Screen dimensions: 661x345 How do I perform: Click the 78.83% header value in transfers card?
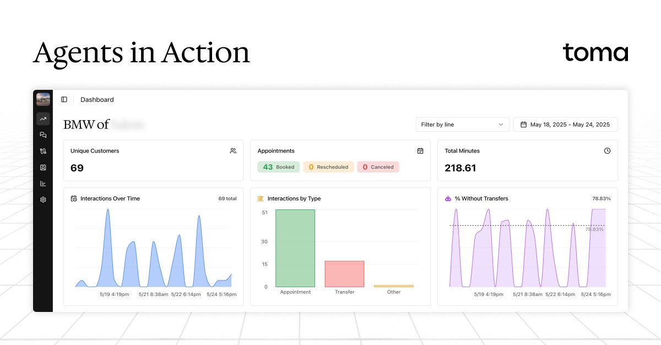click(602, 198)
